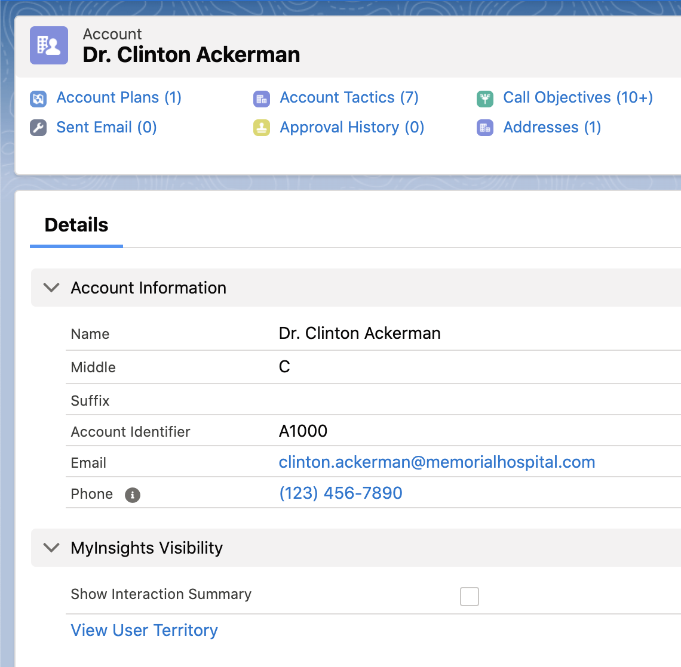The image size is (681, 667).
Task: Click the Sent Email wrench icon
Action: point(38,128)
